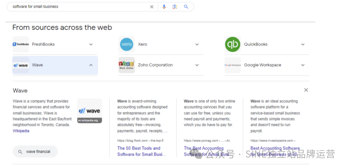Click the Xero blue circle logo
346x168 pixels.
tap(126, 44)
